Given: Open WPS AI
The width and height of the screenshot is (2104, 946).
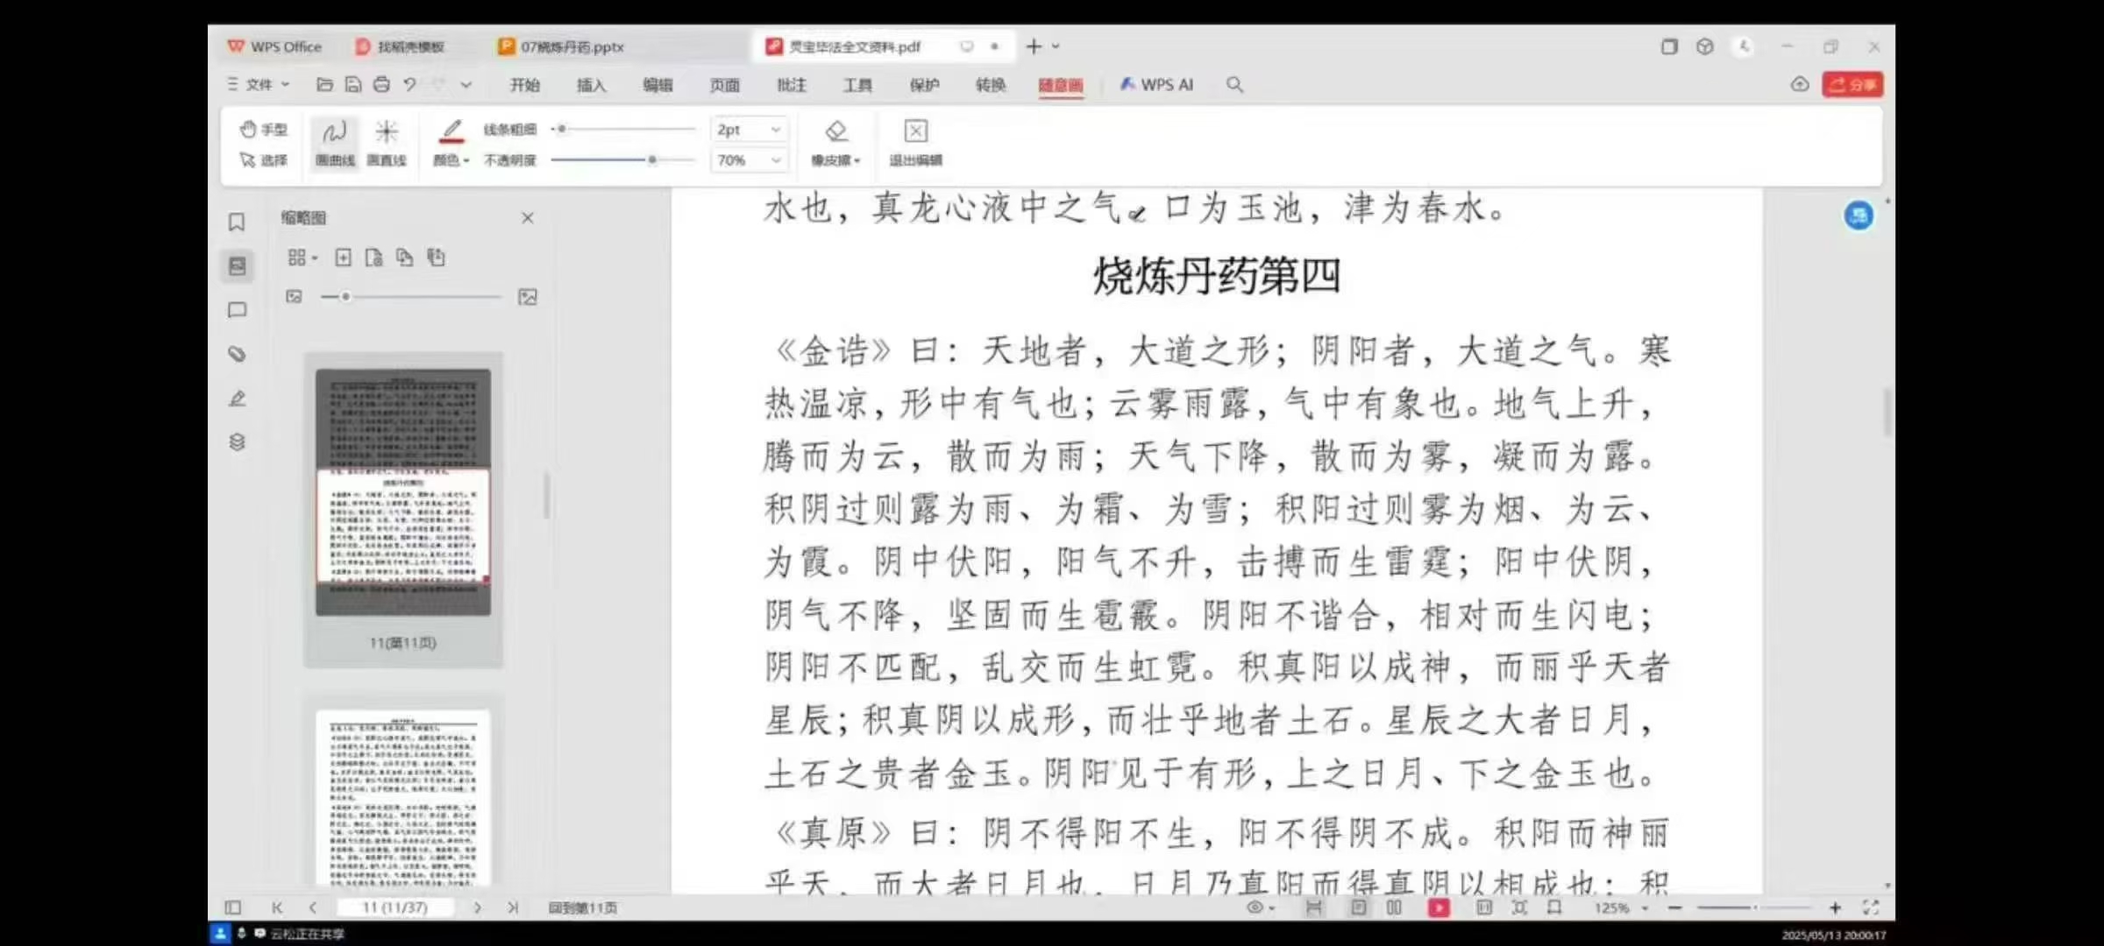Looking at the screenshot, I should point(1157,85).
